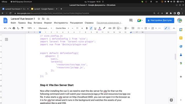Open Docs home icon
This screenshot has height=104, width=185.
point(5,21)
